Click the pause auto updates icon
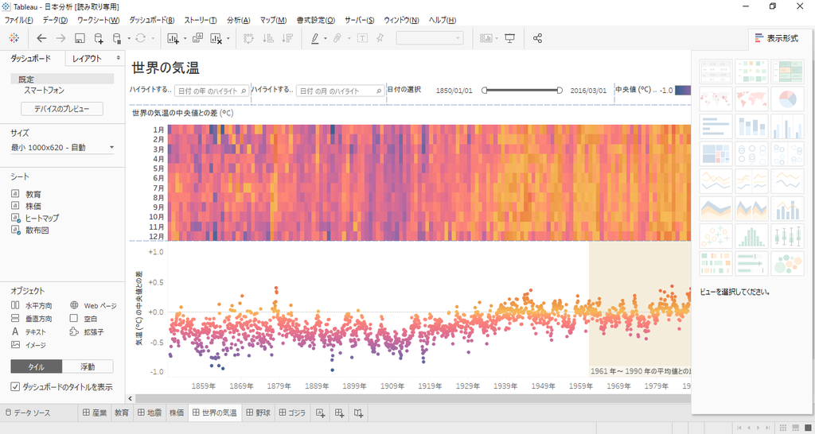The image size is (815, 434). click(x=118, y=38)
